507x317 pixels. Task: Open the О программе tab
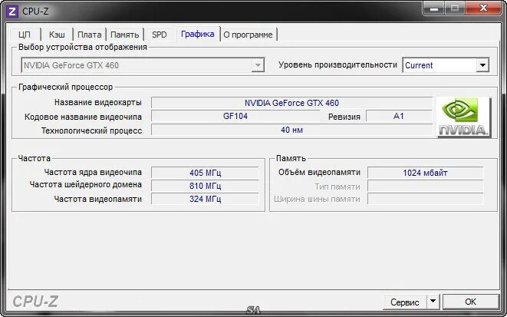pos(249,35)
